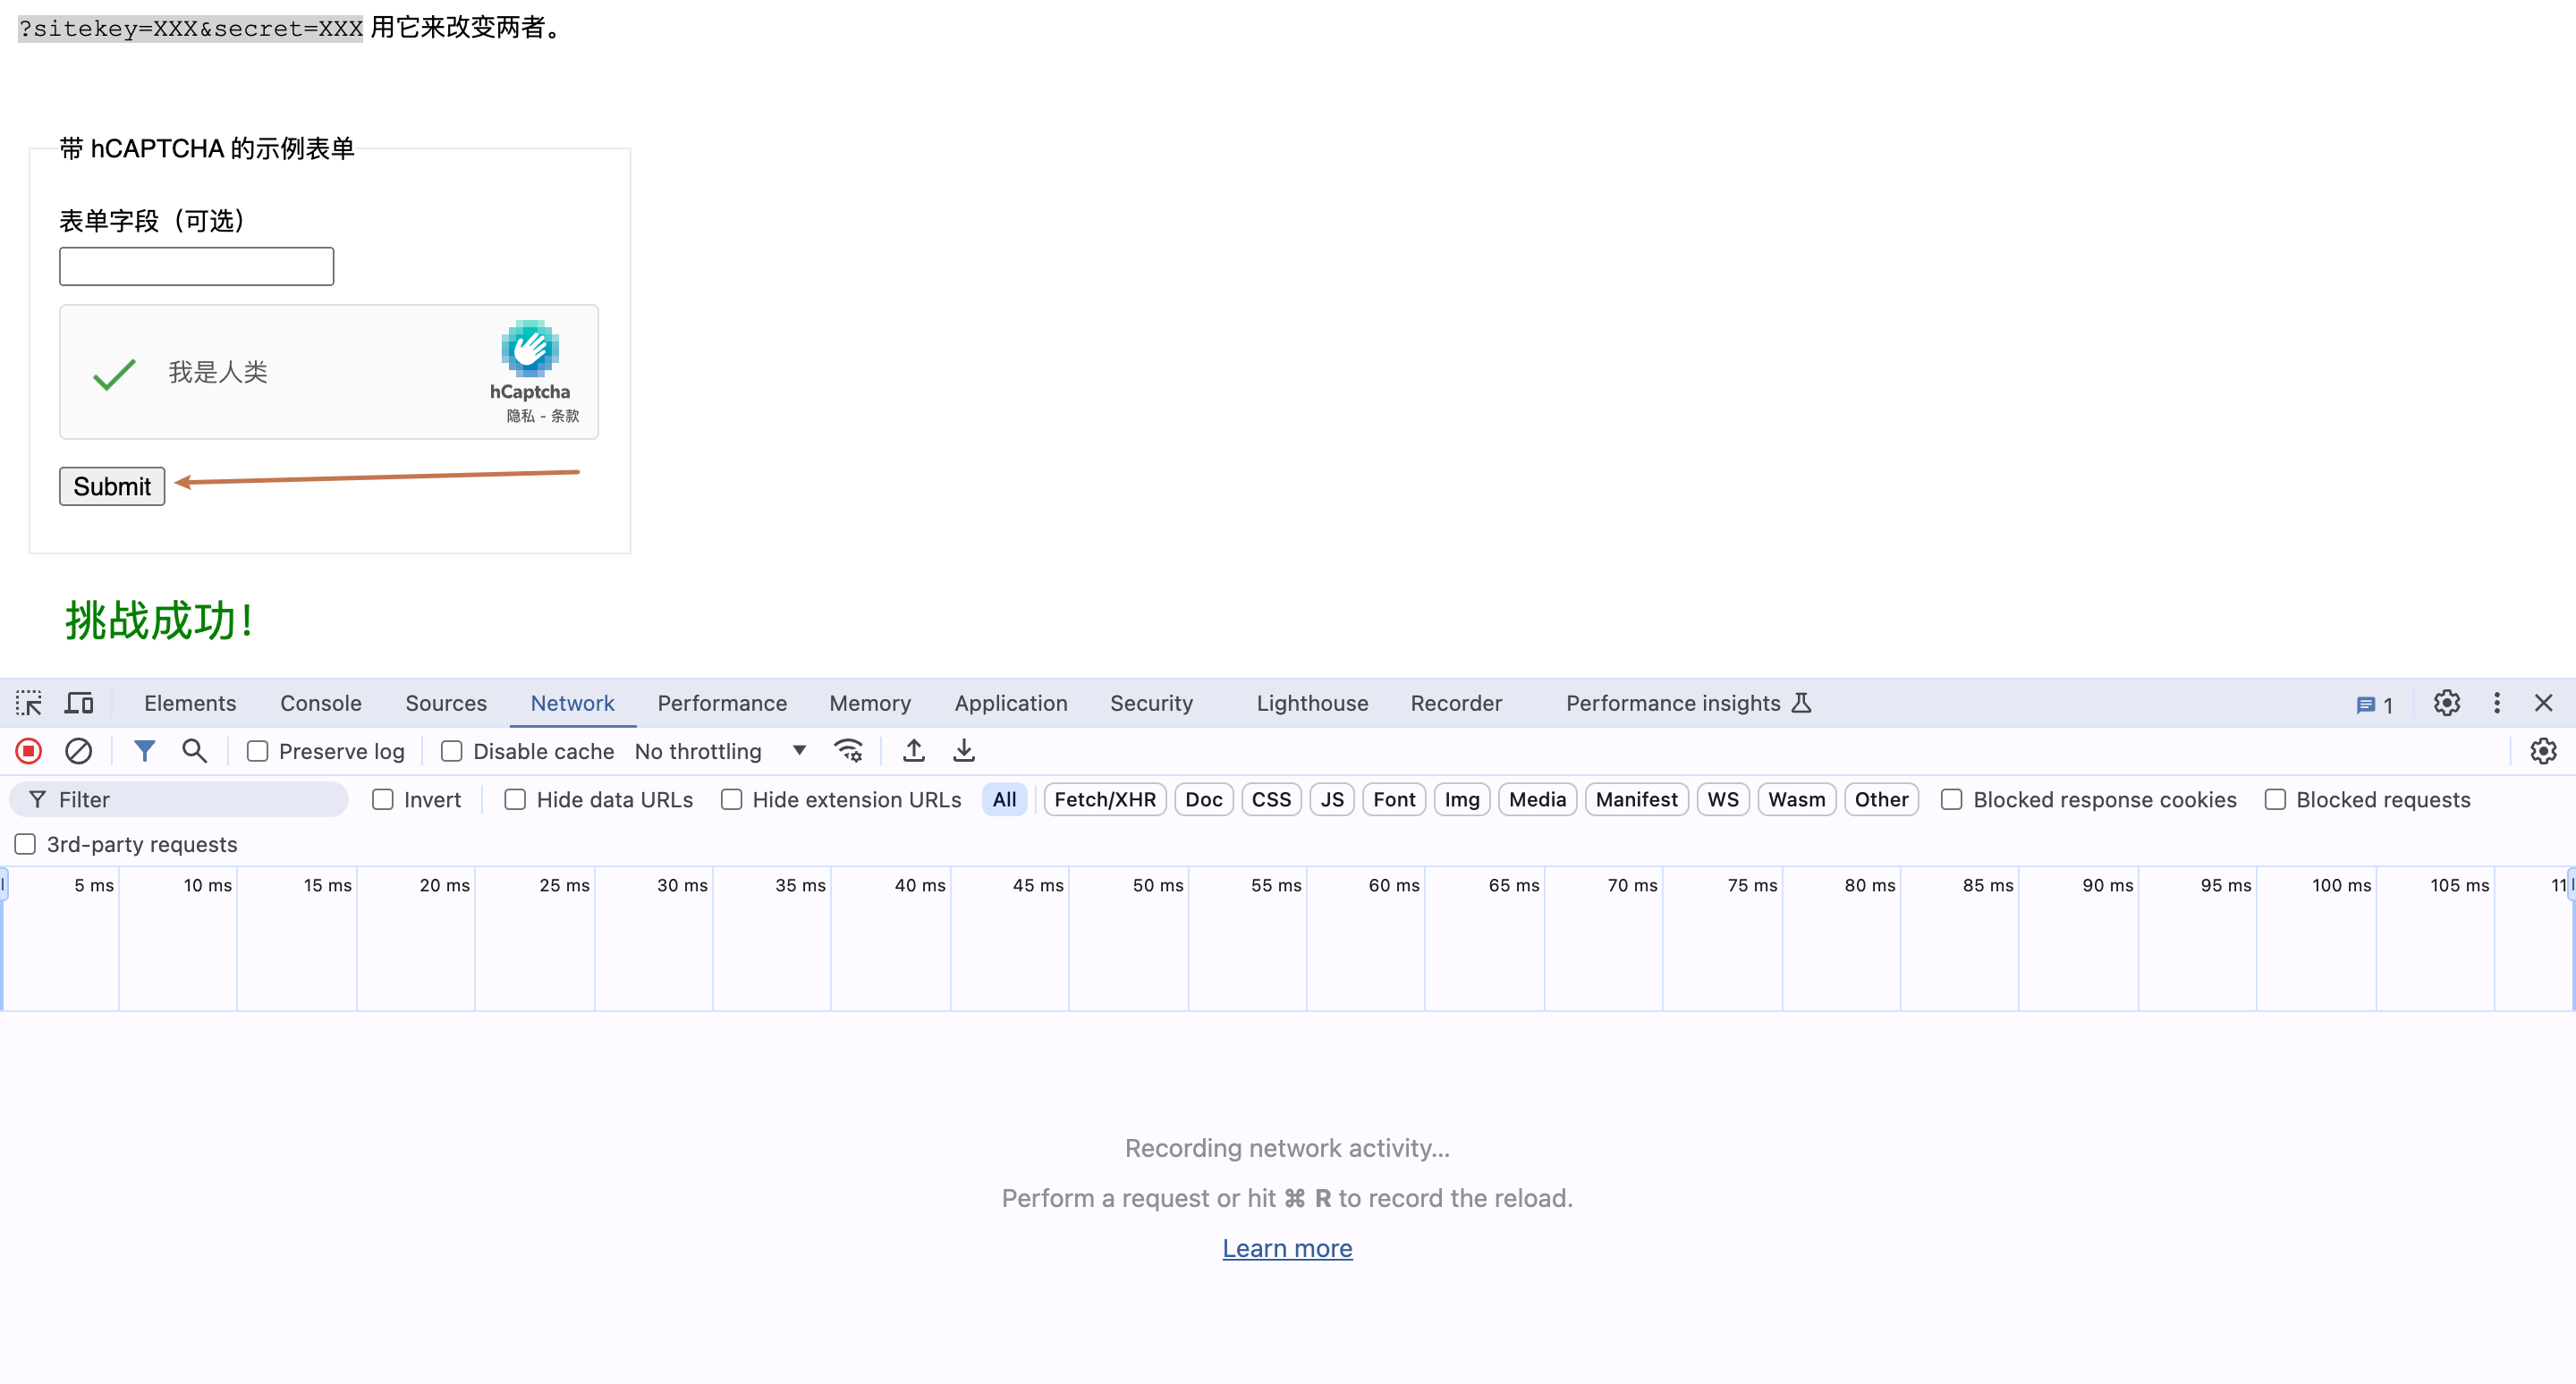Export network log as HAR
The height and width of the screenshot is (1384, 2576).
pos(963,750)
